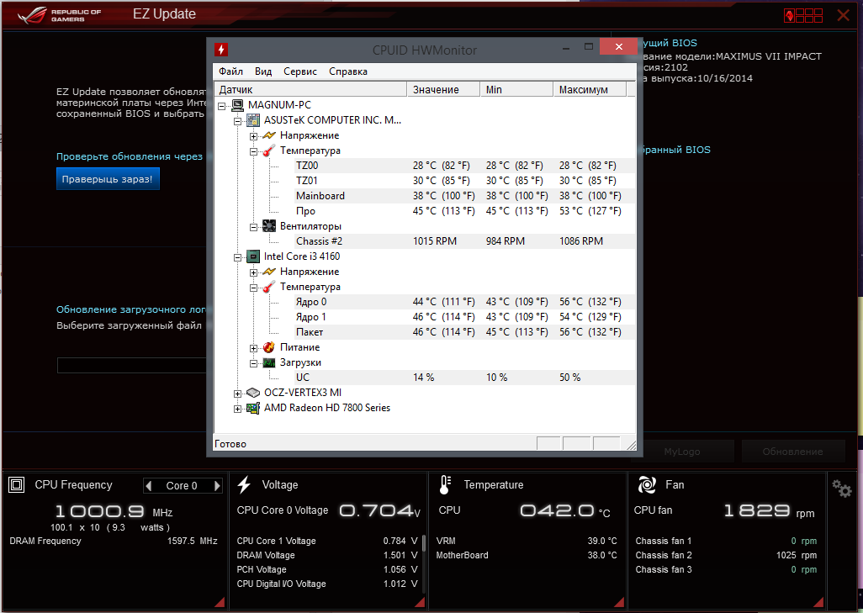Click the Fan panel fan icon
This screenshot has width=863, height=613.
pos(647,485)
